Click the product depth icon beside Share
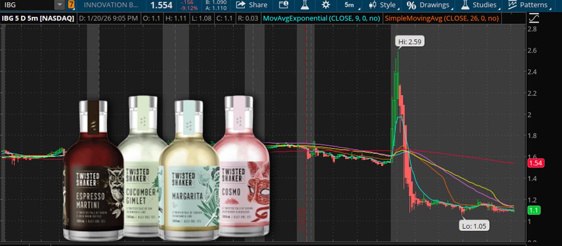 tap(283, 5)
